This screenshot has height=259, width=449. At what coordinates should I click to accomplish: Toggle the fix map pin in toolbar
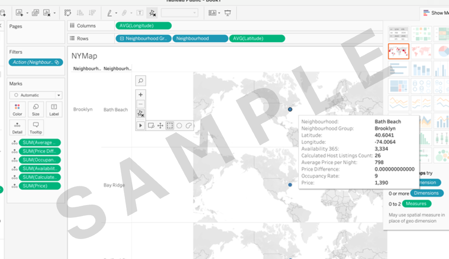coord(152,13)
